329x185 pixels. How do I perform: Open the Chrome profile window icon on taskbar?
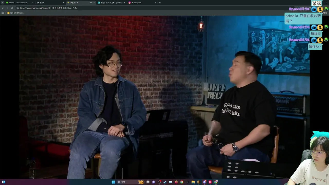pyautogui.click(x=216, y=182)
